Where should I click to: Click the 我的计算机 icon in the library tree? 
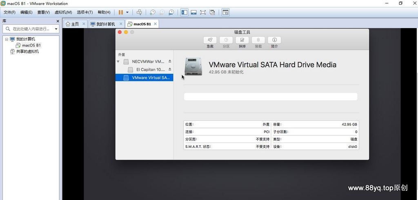[x=12, y=39]
